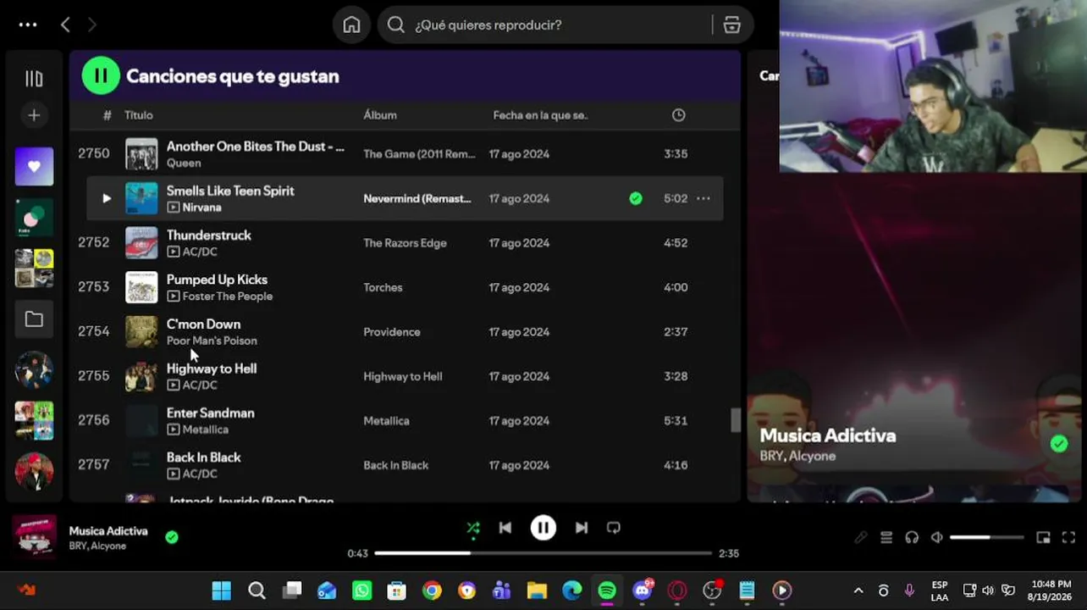Open the Browse icon beside the search field
The height and width of the screenshot is (610, 1087).
click(732, 25)
